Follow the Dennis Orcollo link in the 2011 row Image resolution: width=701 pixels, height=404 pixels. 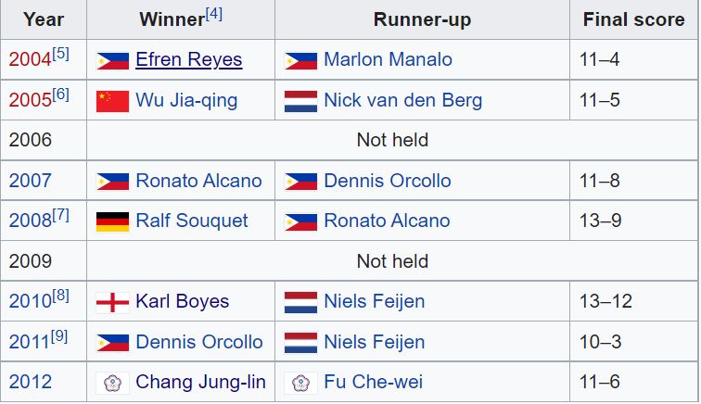(198, 342)
